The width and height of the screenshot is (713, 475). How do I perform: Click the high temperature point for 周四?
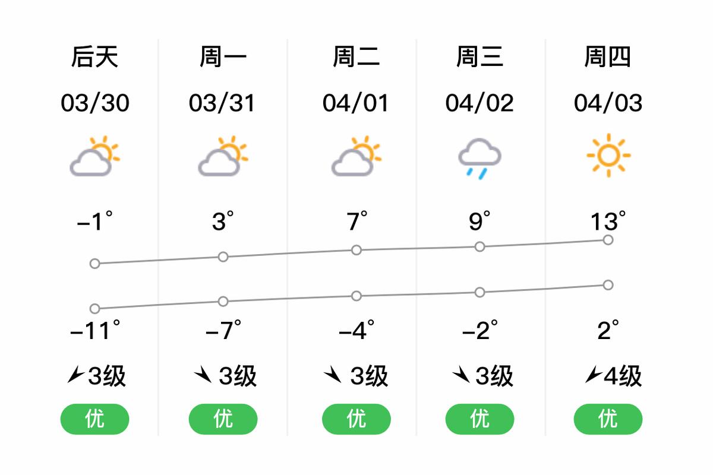pyautogui.click(x=607, y=240)
